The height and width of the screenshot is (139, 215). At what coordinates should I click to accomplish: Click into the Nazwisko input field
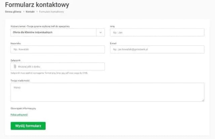click(57, 49)
